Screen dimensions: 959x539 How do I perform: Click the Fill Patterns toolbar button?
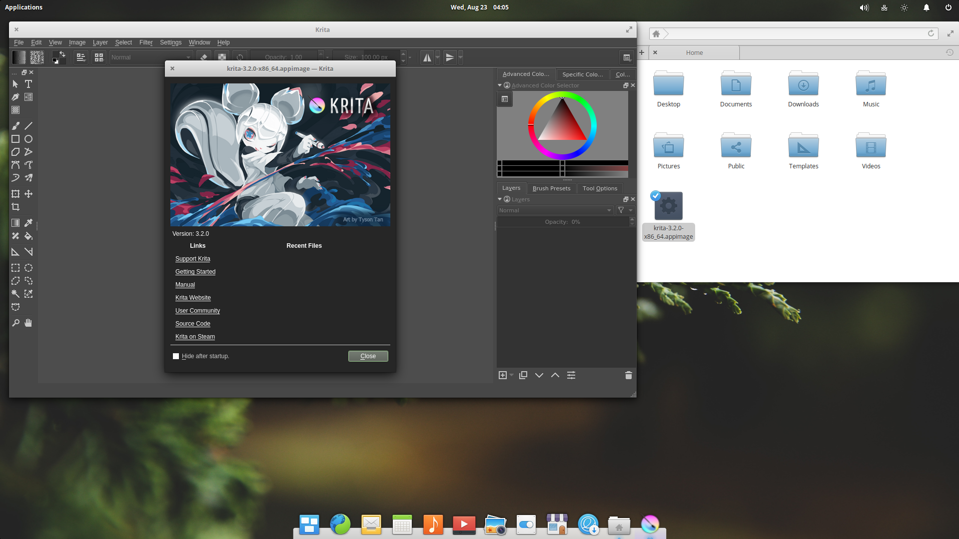tap(37, 57)
